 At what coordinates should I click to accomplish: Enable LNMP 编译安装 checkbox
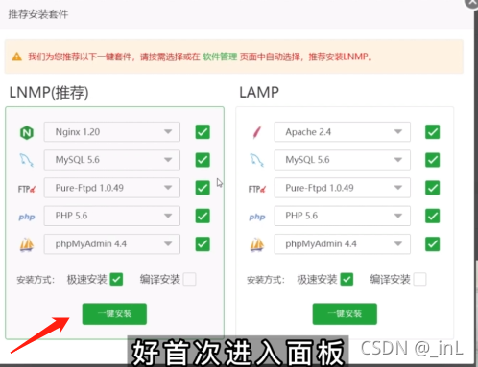[x=189, y=280]
